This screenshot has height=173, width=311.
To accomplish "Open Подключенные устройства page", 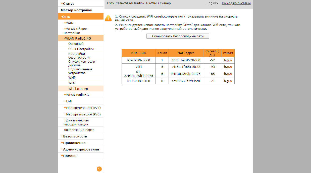I will (80, 71).
